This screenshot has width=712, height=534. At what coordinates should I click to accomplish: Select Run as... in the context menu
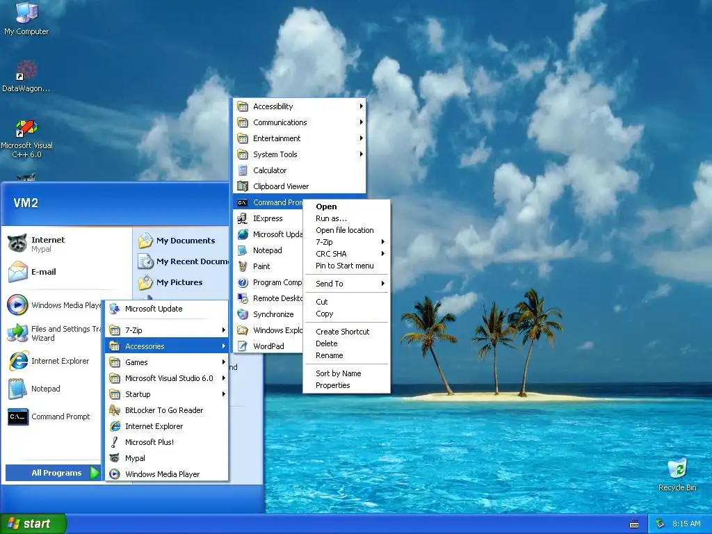[x=346, y=218]
